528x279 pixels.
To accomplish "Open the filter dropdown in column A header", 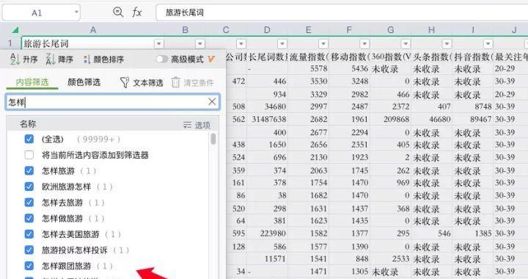I will [159, 43].
